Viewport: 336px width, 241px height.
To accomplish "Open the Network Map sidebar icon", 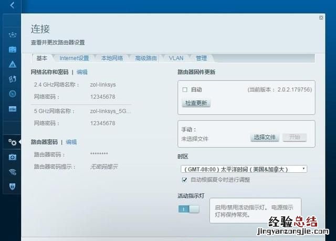I will pos(13,35).
